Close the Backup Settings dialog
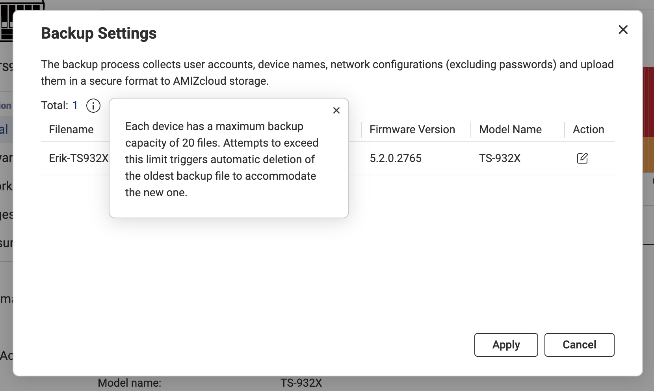 pos(623,30)
